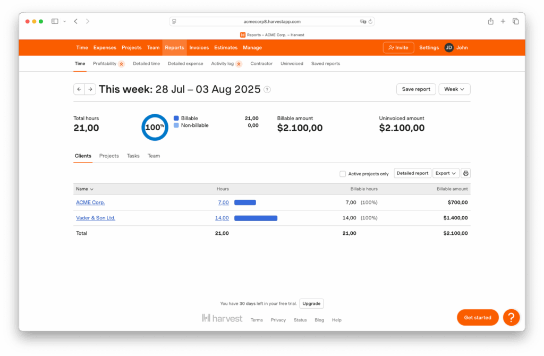Click the Save report button
The image size is (544, 356).
pyautogui.click(x=416, y=89)
